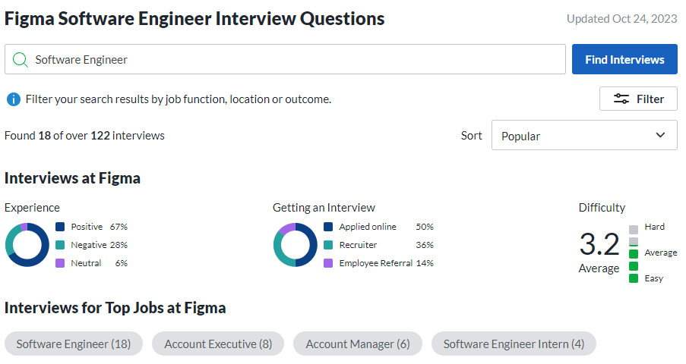Select the Software Engineer (18) job chip
The height and width of the screenshot is (364, 686).
pyautogui.click(x=74, y=344)
